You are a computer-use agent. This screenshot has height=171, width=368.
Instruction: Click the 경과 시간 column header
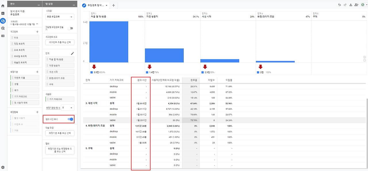(142, 80)
